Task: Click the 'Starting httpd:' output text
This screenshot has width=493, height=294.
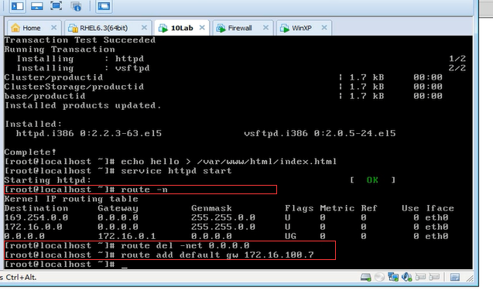Action: click(48, 180)
